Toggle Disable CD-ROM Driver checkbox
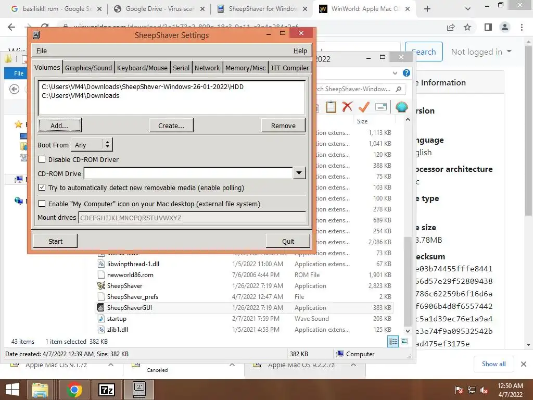Image resolution: width=533 pixels, height=400 pixels. [42, 159]
